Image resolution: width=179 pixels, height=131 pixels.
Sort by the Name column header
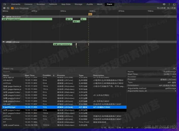(x=6, y=75)
